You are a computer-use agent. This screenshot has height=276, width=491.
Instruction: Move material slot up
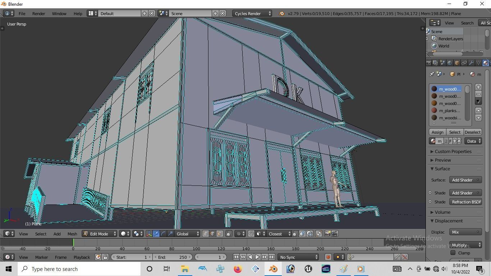[x=478, y=111]
